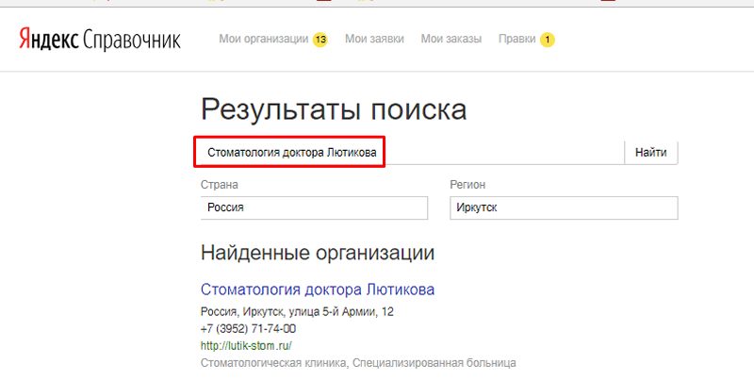Click the Найти search button
Screen dimensions: 754x381
click(651, 153)
